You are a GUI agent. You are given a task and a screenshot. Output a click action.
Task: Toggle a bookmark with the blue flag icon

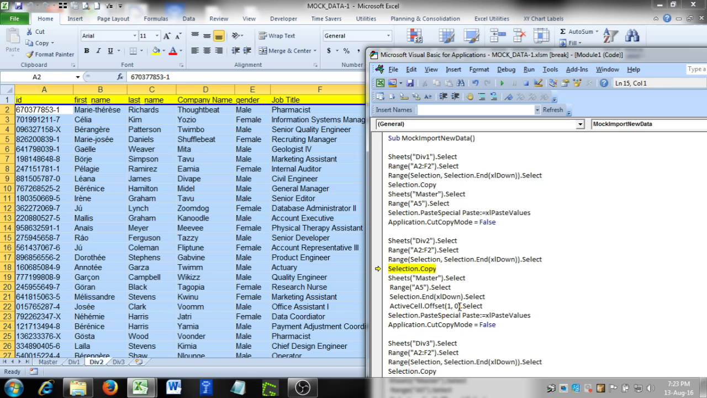point(508,96)
